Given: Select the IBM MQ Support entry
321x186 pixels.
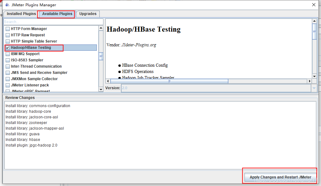Looking at the screenshot, I should [25, 54].
